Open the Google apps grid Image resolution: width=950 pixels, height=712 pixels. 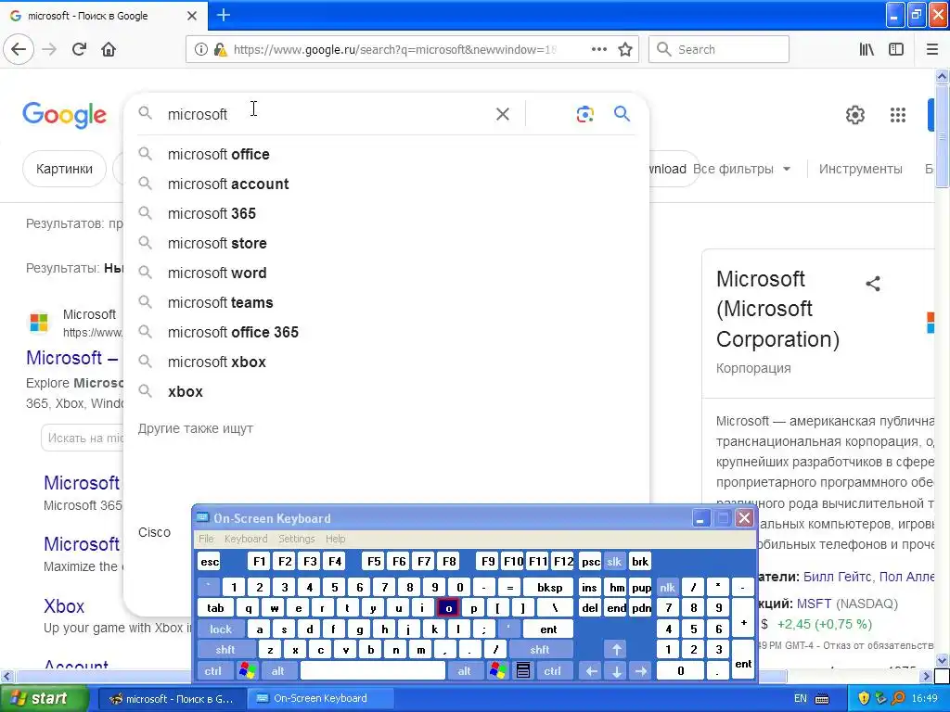click(x=898, y=114)
